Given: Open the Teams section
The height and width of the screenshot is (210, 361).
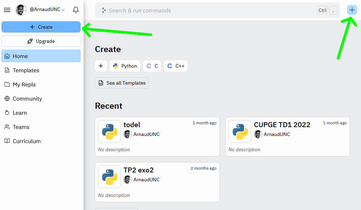Looking at the screenshot, I should pyautogui.click(x=41, y=127).
